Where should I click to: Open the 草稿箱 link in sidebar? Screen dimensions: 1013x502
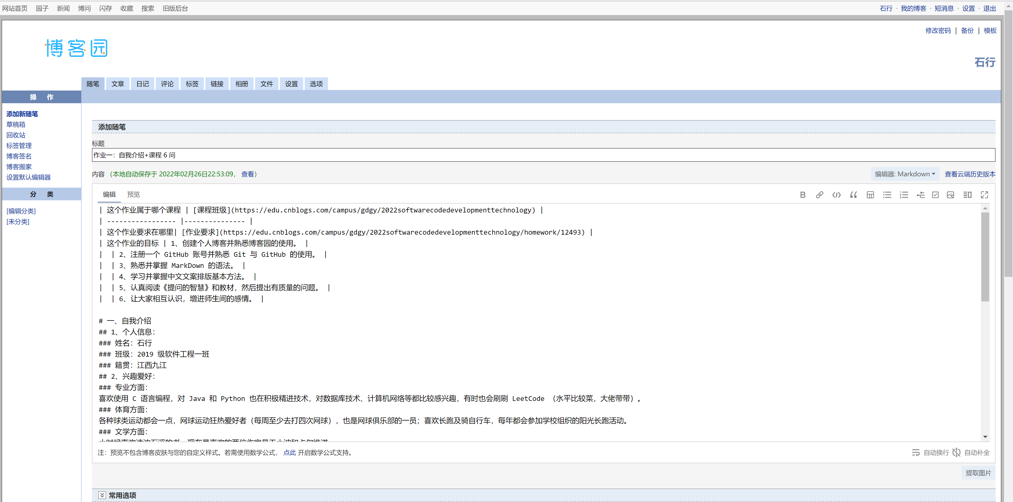[x=16, y=124]
